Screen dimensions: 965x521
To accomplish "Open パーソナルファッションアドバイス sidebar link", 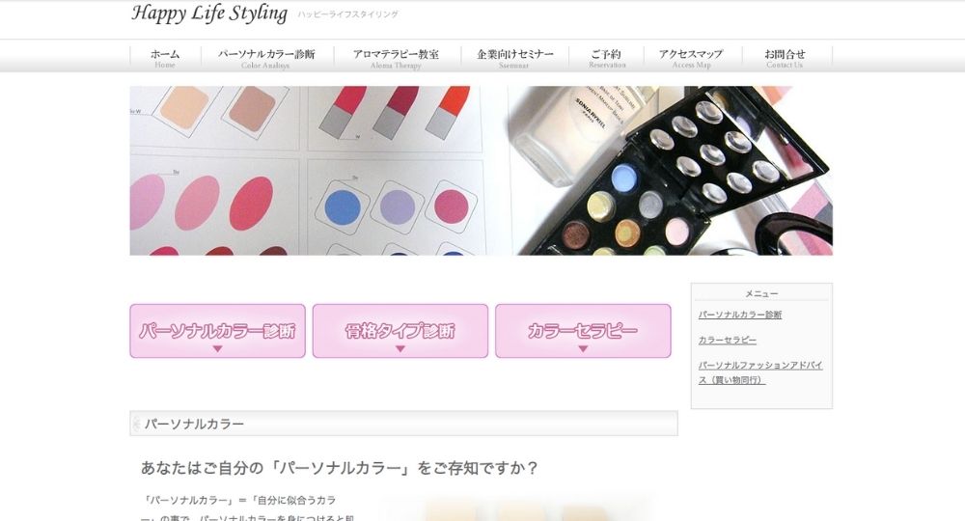I will point(760,372).
